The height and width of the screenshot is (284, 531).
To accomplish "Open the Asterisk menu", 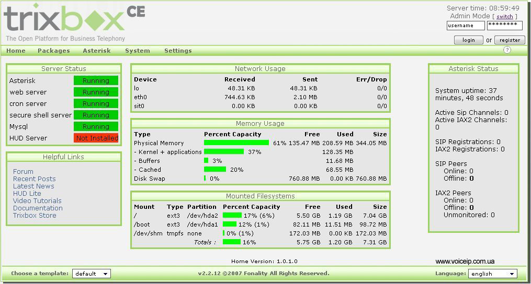I will point(97,51).
